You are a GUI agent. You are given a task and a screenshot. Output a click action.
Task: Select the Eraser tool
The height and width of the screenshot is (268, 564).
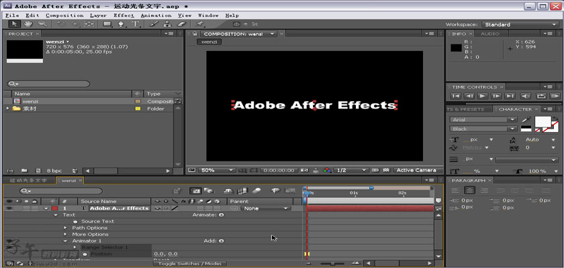click(x=181, y=24)
